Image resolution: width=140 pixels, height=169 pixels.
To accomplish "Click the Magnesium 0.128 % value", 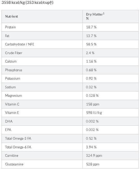I will [92, 95].
